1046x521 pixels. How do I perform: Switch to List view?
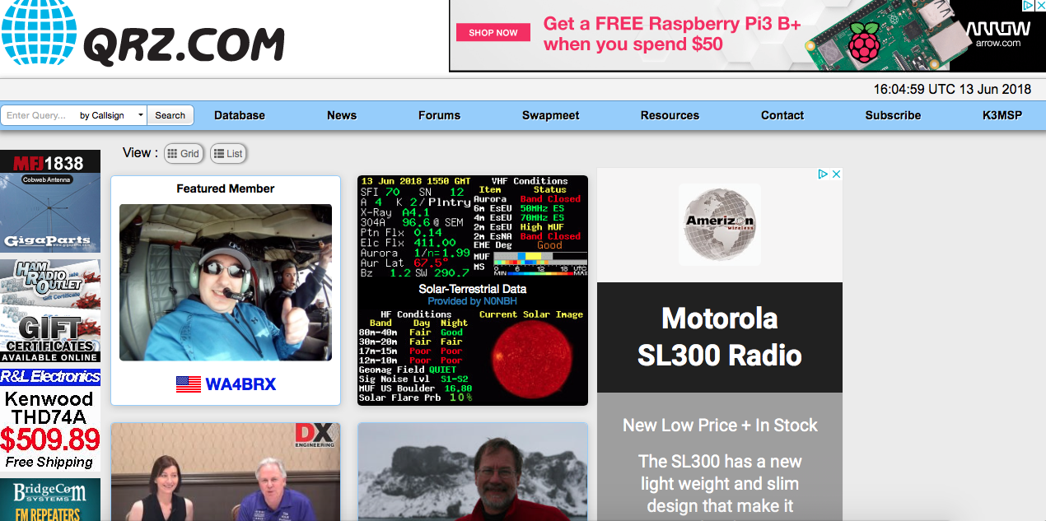[228, 153]
